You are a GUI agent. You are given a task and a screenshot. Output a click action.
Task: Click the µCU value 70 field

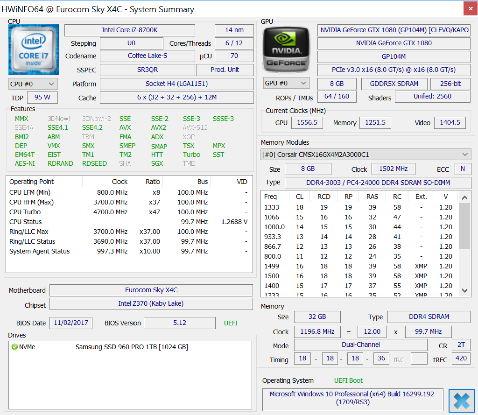tap(234, 56)
